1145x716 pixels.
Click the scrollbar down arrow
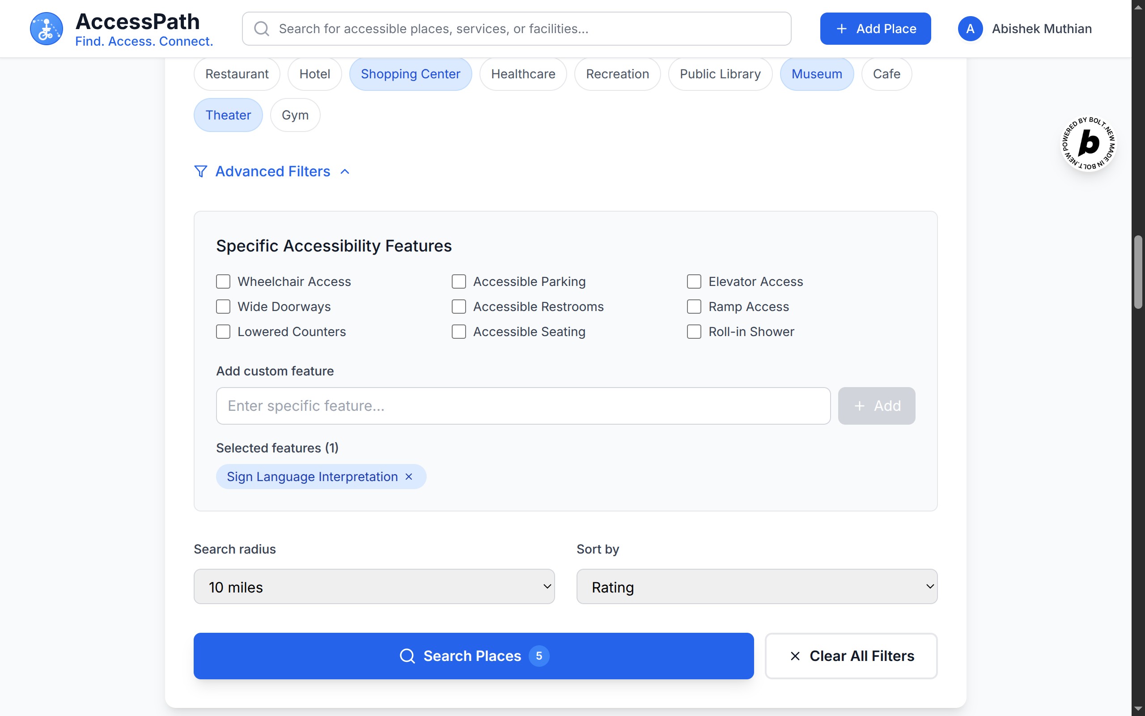[x=1138, y=708]
